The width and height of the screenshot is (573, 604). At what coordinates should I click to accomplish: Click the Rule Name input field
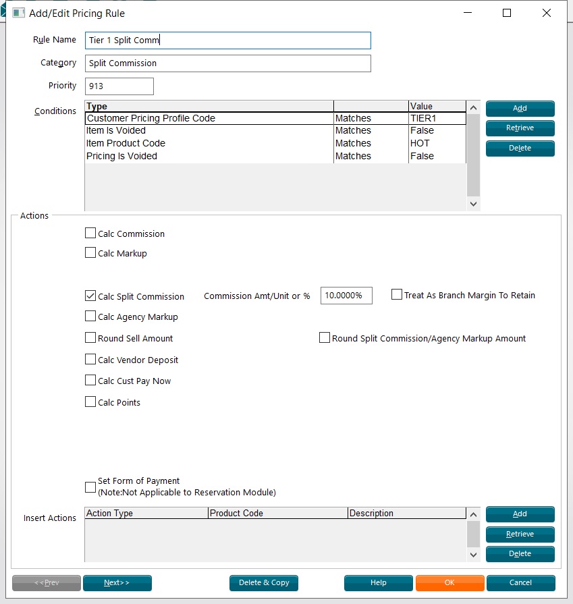[227, 40]
